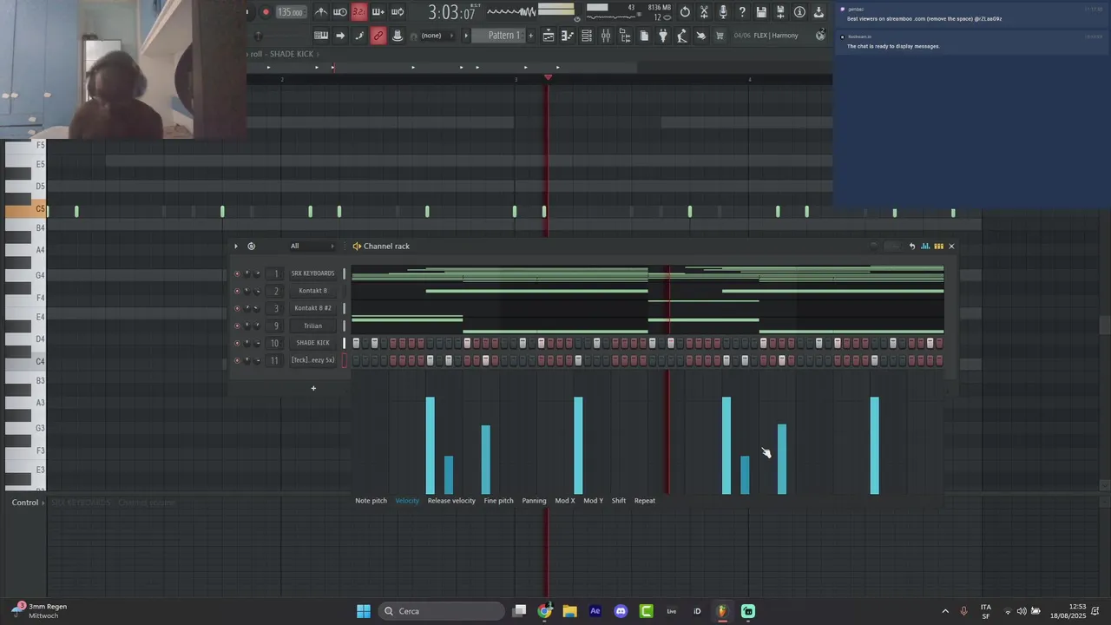This screenshot has width=1111, height=625.
Task: Mute the Kontakt 8 channel
Action: click(237, 291)
